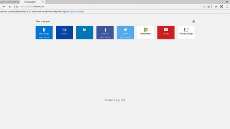Click the app label under Facebook tile
Viewport: 230px width, 129px height.
coord(105,38)
